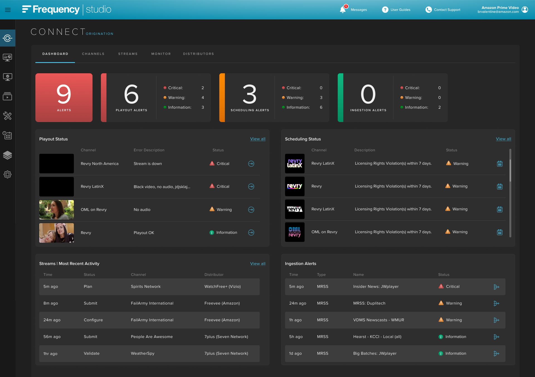This screenshot has height=377, width=535.
Task: Click the "24m ago" Configure row
Action: tap(149, 320)
